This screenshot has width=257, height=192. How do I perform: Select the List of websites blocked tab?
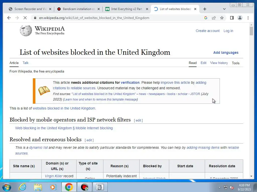point(175,9)
